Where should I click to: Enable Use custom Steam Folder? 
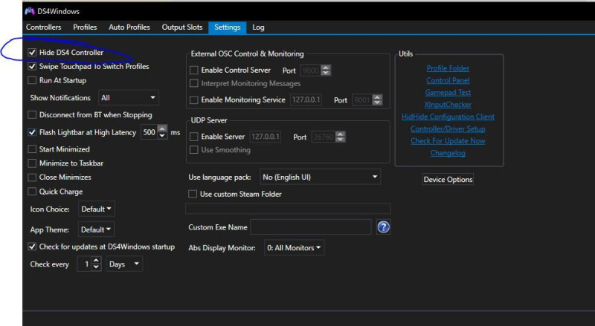(194, 194)
